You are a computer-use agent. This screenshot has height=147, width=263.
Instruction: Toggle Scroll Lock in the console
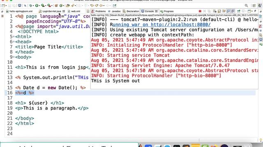tap(219, 11)
